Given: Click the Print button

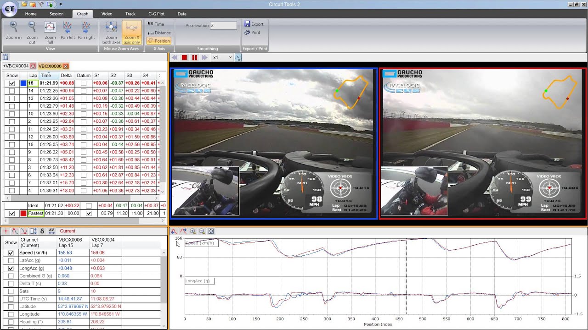Looking at the screenshot, I should [253, 33].
